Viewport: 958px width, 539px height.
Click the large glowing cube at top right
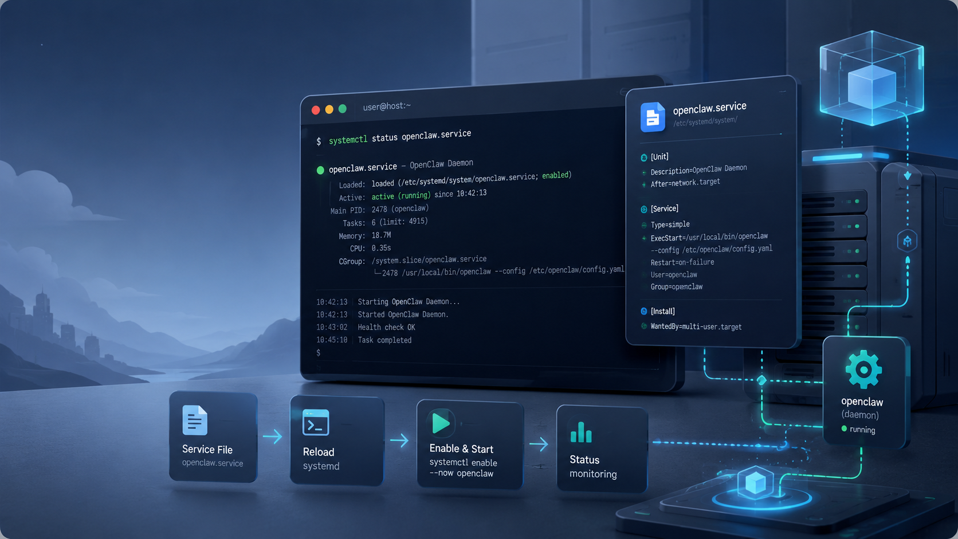pyautogui.click(x=871, y=78)
